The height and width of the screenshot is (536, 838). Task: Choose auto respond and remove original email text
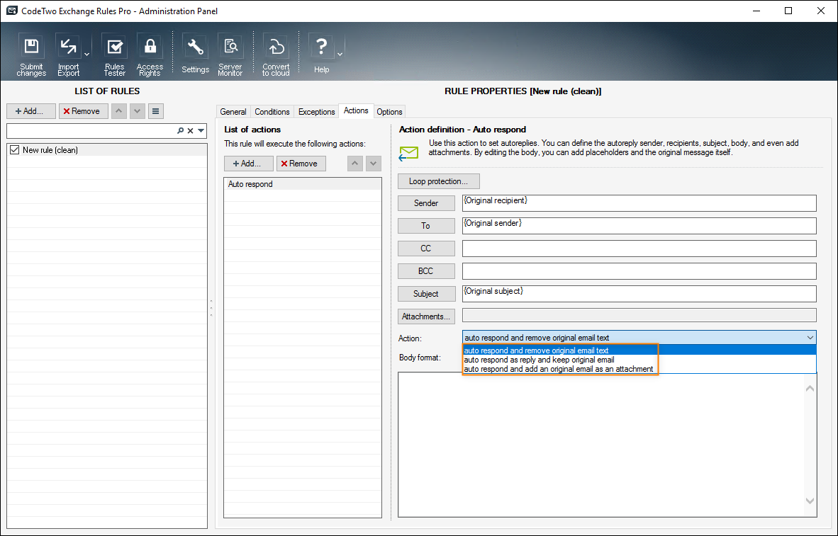[639, 350]
